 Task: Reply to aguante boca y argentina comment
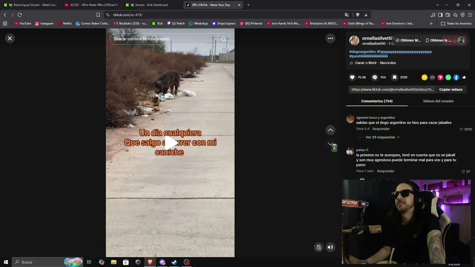381,129
